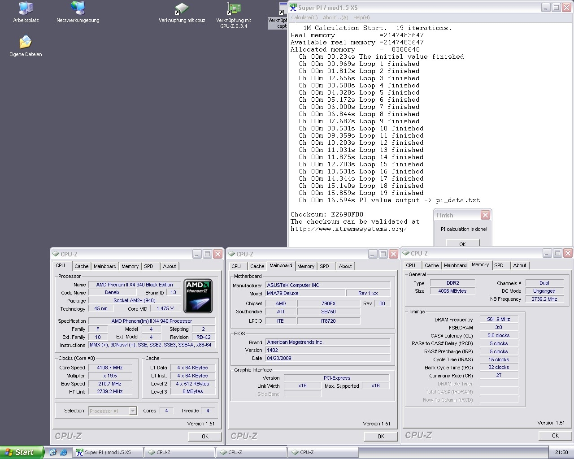Open the About menu in Super PI
The height and width of the screenshot is (459, 574).
point(335,17)
